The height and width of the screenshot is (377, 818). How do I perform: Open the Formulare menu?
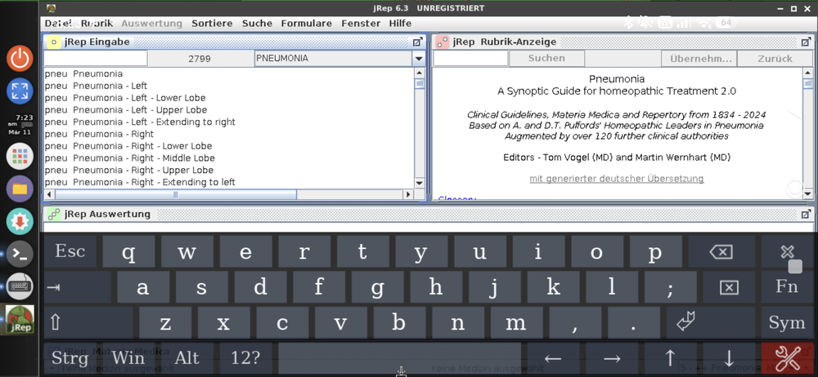coord(306,24)
